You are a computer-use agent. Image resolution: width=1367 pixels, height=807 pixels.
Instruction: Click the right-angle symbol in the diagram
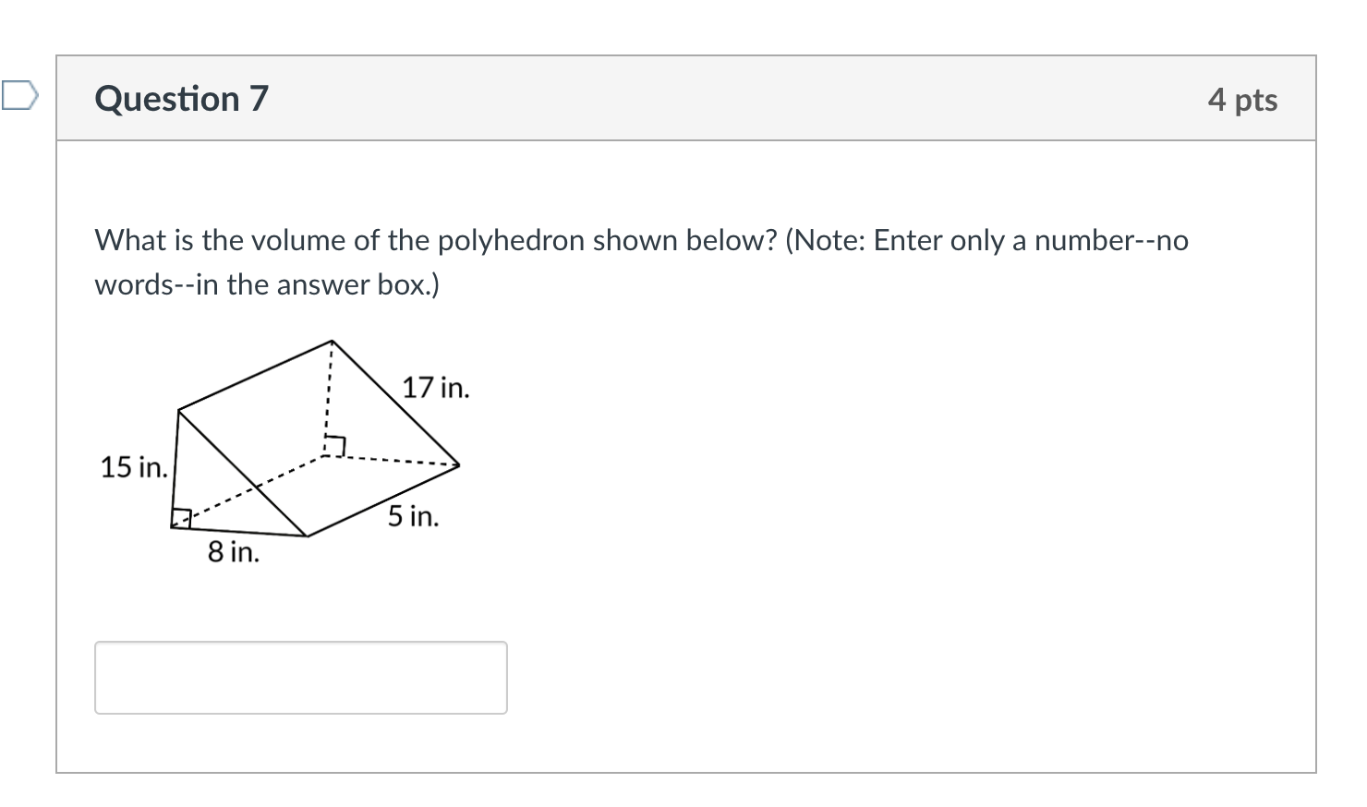tap(335, 446)
